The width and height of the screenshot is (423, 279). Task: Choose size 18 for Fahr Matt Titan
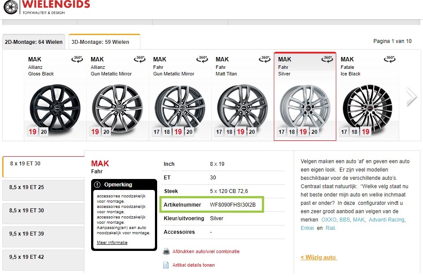click(x=229, y=132)
